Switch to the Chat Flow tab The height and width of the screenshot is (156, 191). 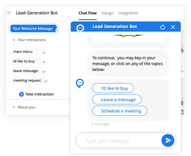click(x=87, y=13)
